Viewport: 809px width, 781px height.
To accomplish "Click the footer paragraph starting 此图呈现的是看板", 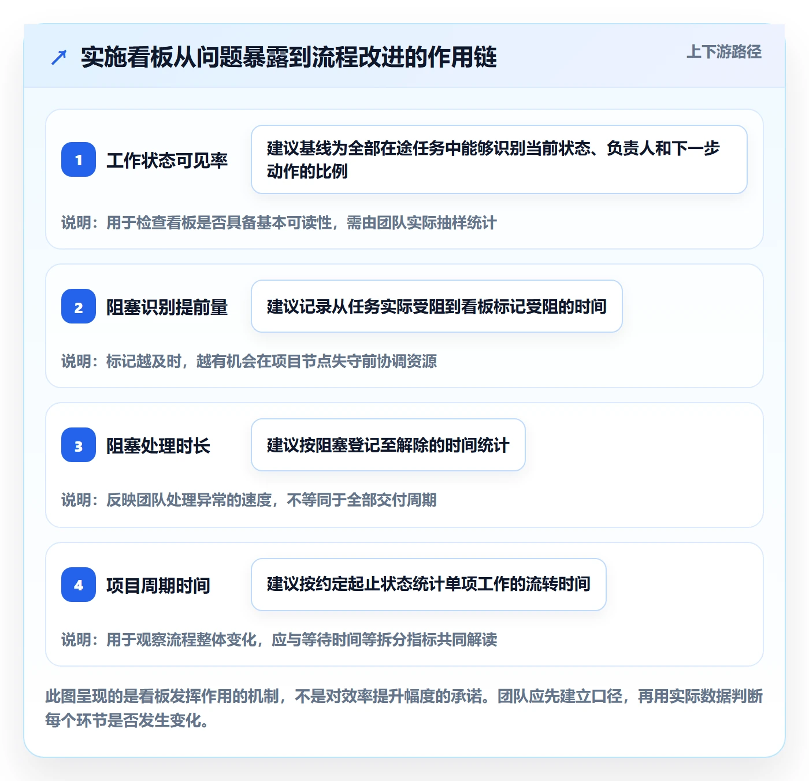I will [x=404, y=708].
